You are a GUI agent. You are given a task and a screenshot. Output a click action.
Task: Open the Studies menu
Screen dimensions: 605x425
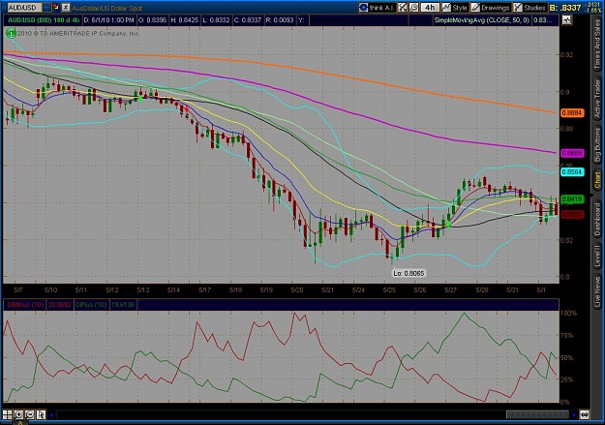pos(529,8)
